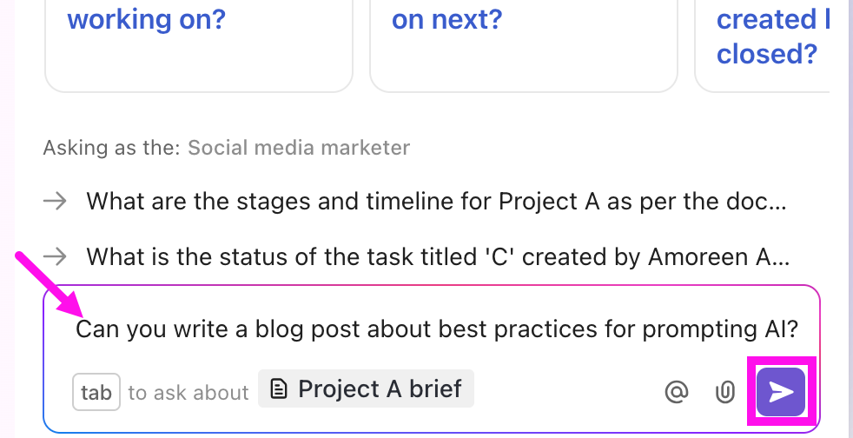The height and width of the screenshot is (438, 853).
Task: Click the purple send message button
Action: 781,392
